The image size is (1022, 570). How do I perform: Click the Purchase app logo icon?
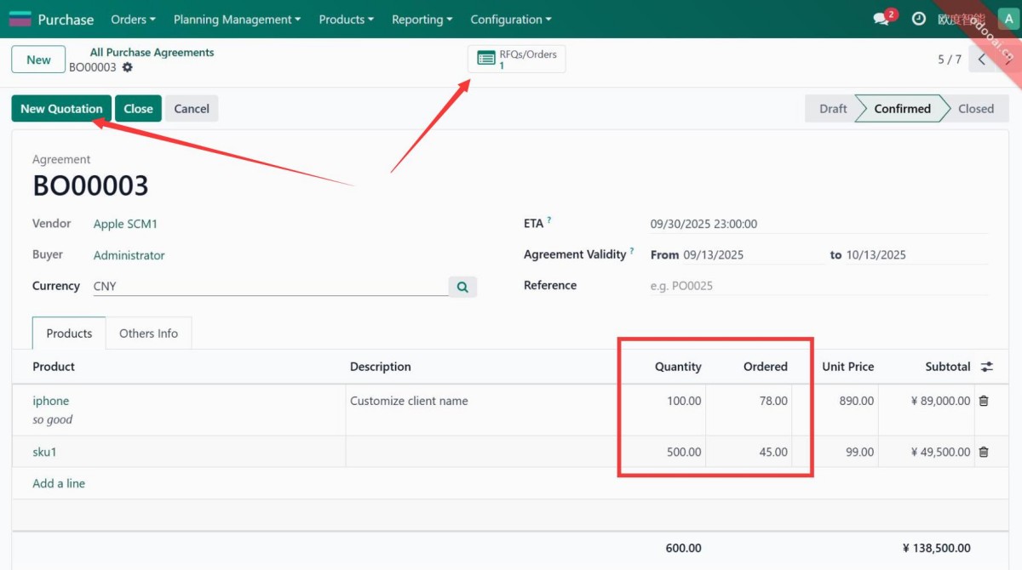(x=20, y=19)
